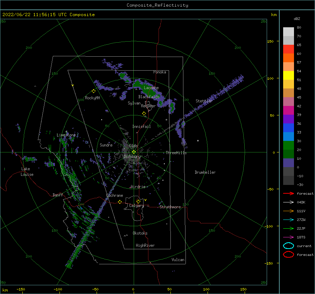Click the yellow 51 dBZ color swatch
This screenshot has height=294, width=315.
pos(288,76)
